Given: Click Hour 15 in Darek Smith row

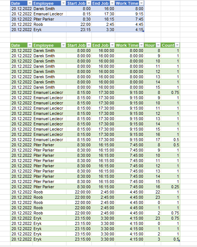Looking at the screenshot, I should (153, 87).
